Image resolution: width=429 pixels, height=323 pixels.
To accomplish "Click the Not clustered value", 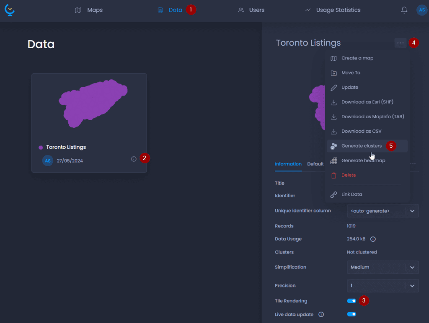I will (362, 252).
